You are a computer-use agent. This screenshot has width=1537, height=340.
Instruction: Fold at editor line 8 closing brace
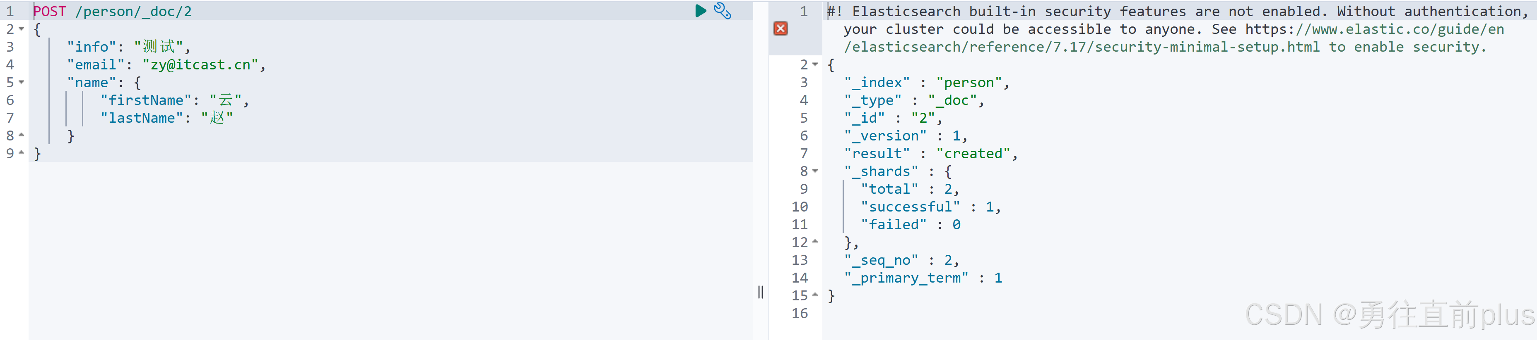point(22,135)
